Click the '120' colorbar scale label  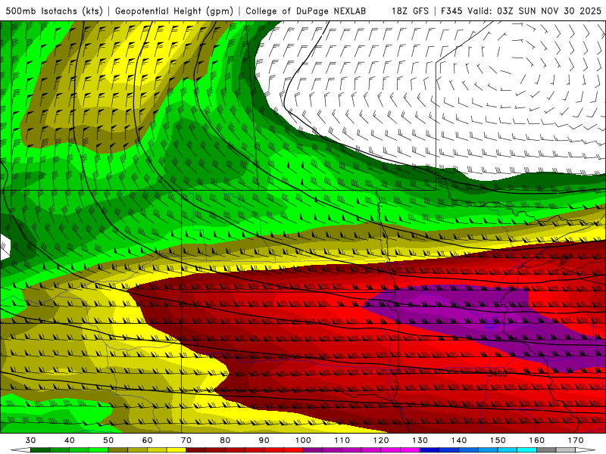point(381,440)
